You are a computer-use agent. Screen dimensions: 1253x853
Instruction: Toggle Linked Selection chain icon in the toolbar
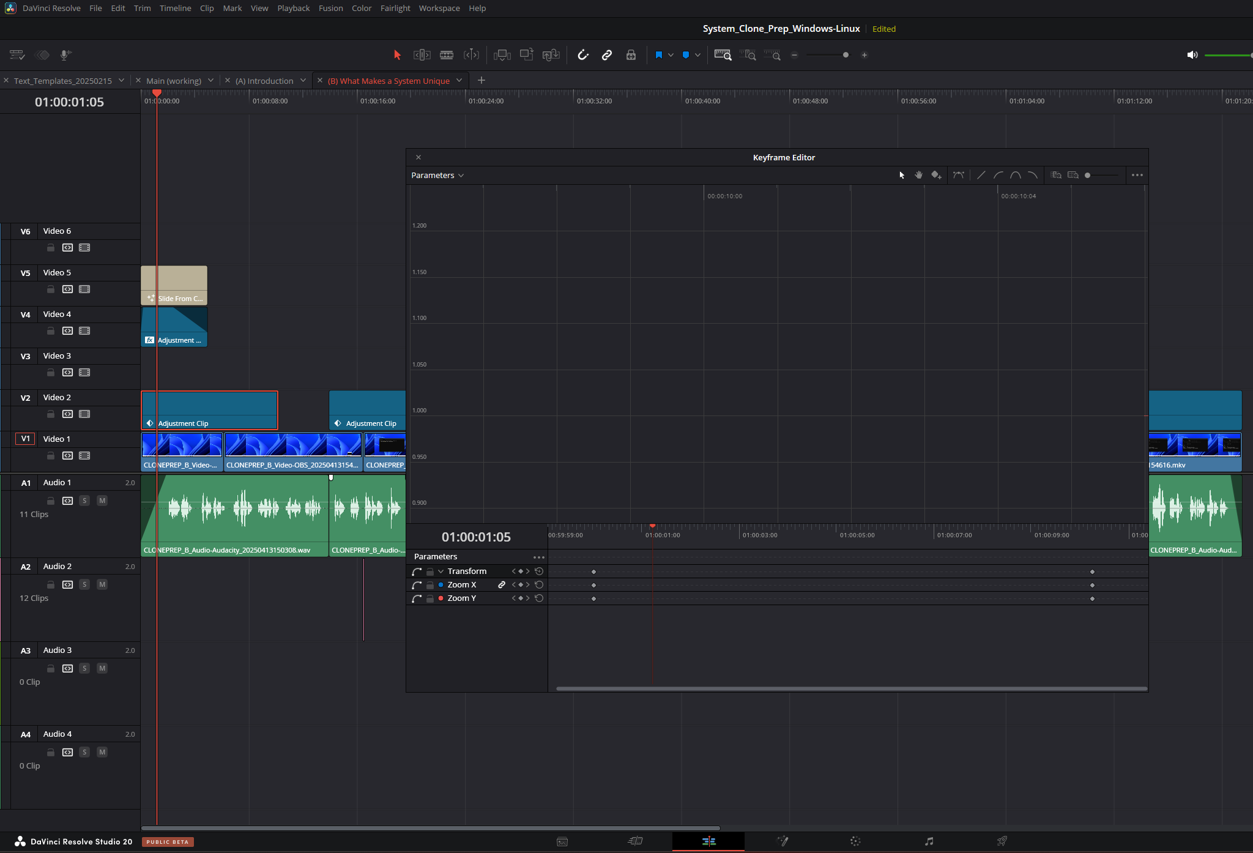(607, 55)
